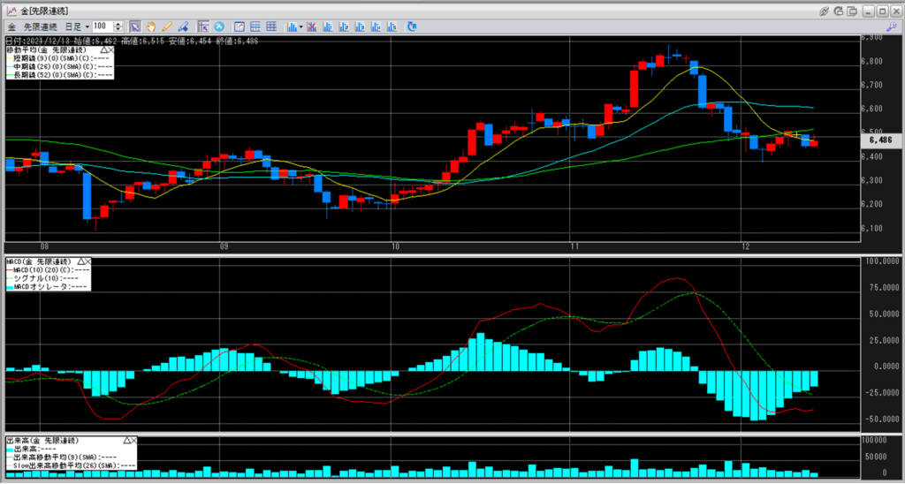Screen dimensions: 905x484
Task: Close the 移動平均 legend box
Action: tap(110, 50)
